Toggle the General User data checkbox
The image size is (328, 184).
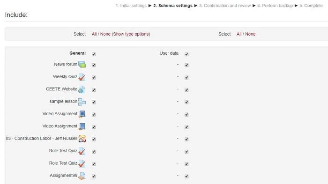click(x=186, y=54)
